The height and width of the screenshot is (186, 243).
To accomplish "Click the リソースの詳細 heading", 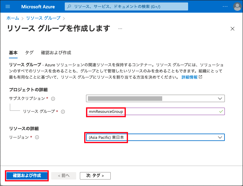I will (24, 129).
